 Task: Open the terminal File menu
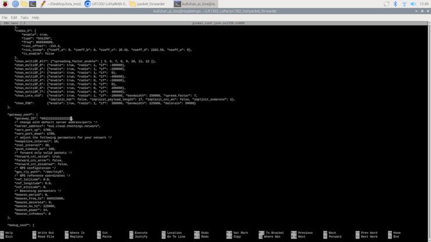(5, 17)
